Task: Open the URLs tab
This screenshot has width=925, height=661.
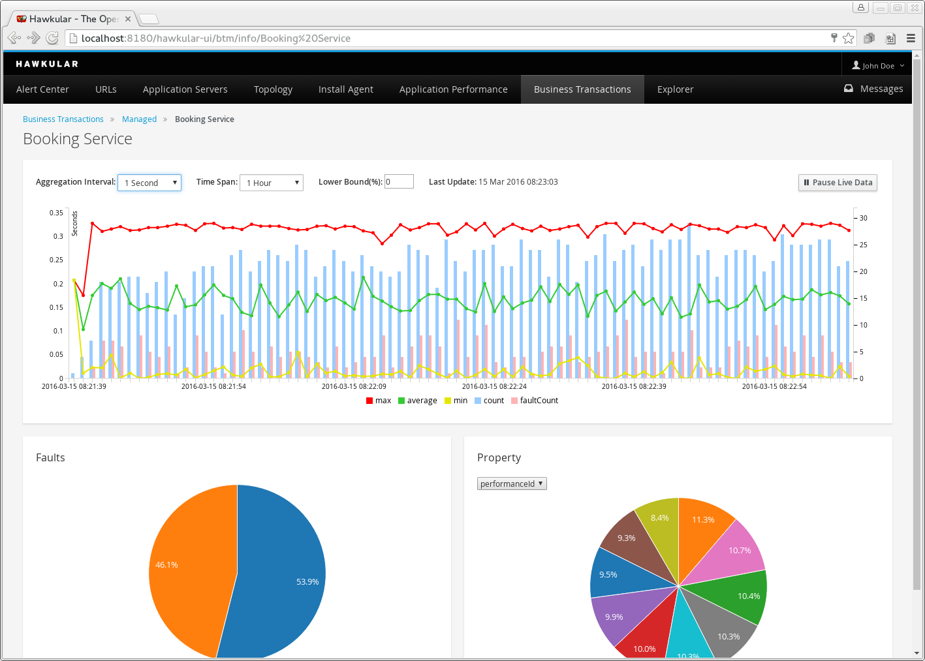Action: coord(106,89)
